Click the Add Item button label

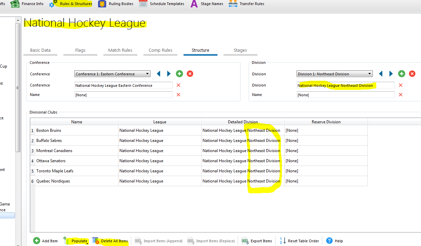pos(50,241)
